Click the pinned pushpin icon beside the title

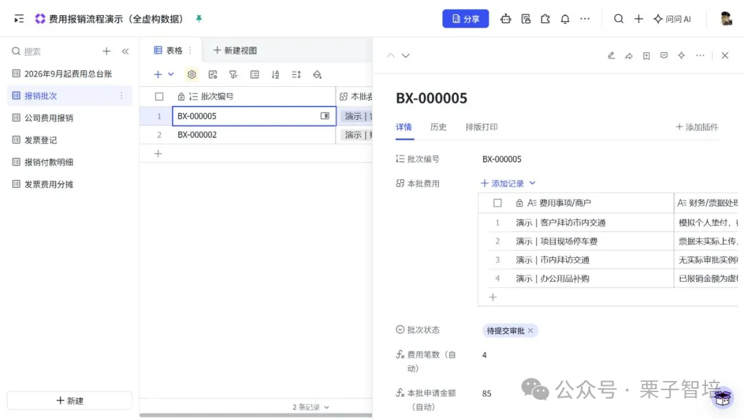click(199, 19)
